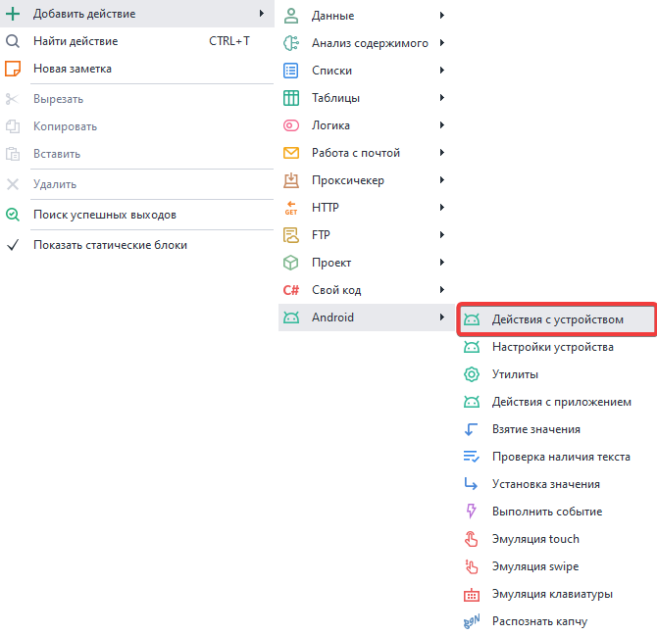
Task: Click the touch emulation hand icon
Action: pyautogui.click(x=472, y=539)
